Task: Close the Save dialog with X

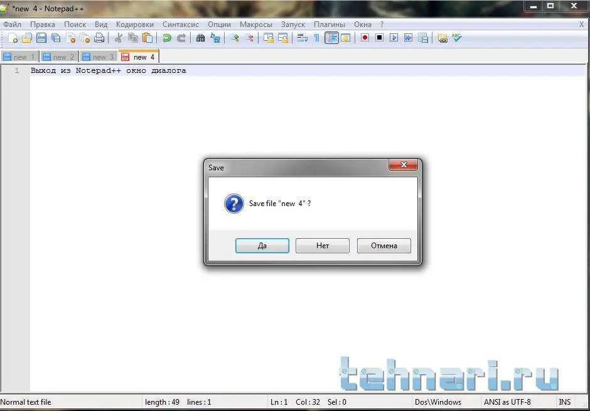Action: pos(404,165)
